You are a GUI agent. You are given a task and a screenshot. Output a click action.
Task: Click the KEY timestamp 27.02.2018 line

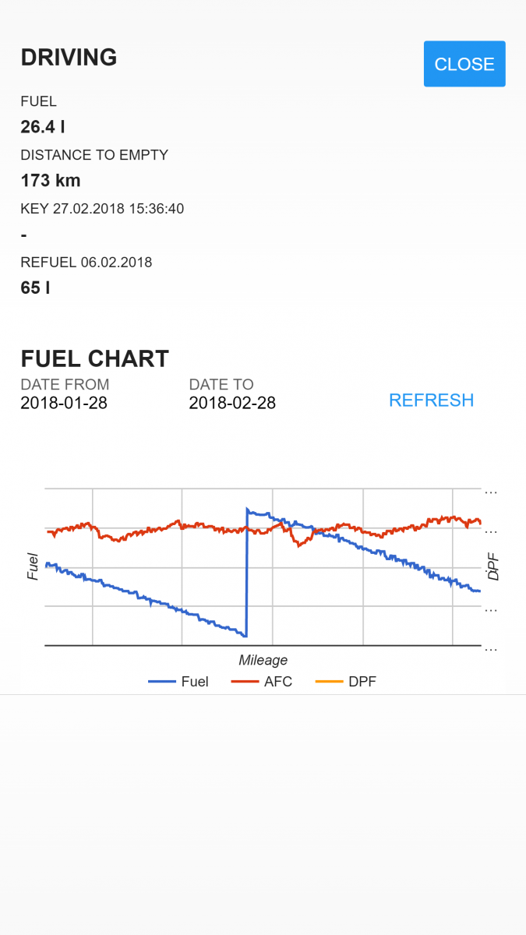pos(102,209)
